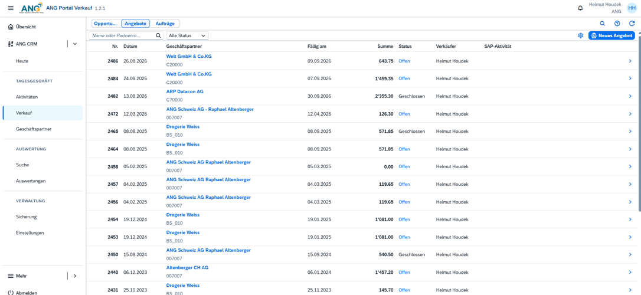Screen dimensions: 641x295
Task: Click the Summe column header
Action: click(x=385, y=47)
